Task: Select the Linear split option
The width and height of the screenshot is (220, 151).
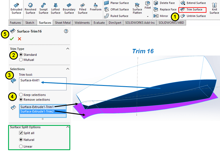Action: pos(21,146)
